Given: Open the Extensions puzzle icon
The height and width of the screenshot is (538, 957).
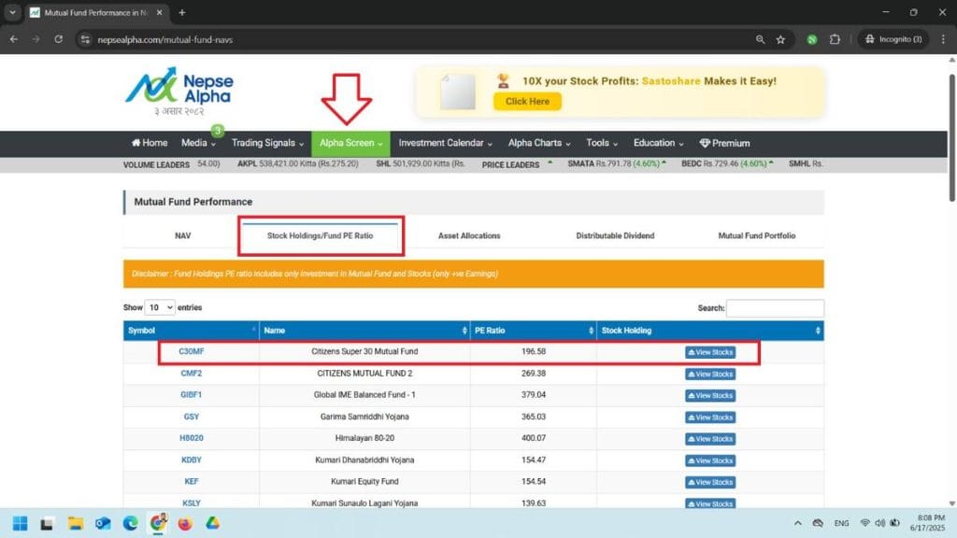Looking at the screenshot, I should tap(835, 39).
